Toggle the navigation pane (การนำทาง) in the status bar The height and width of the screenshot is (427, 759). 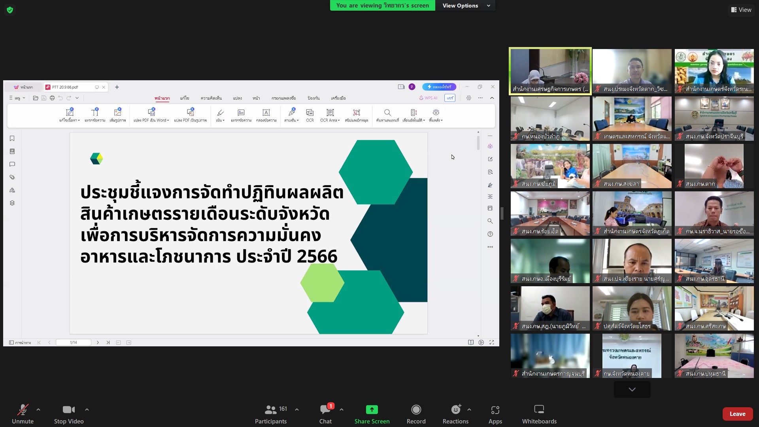20,342
